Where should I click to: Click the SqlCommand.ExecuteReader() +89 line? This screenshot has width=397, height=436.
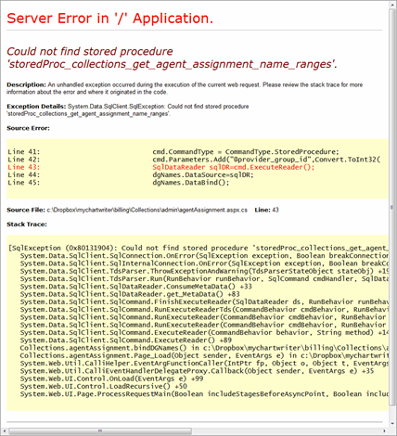point(126,340)
